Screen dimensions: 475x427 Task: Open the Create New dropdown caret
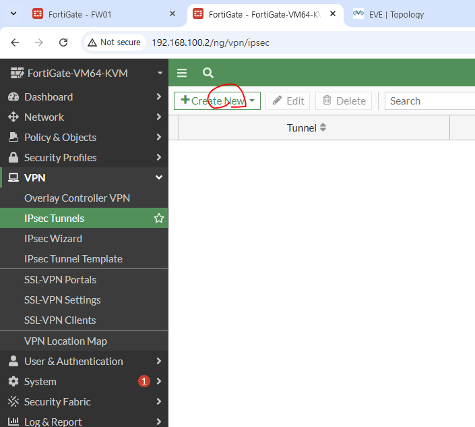click(252, 101)
